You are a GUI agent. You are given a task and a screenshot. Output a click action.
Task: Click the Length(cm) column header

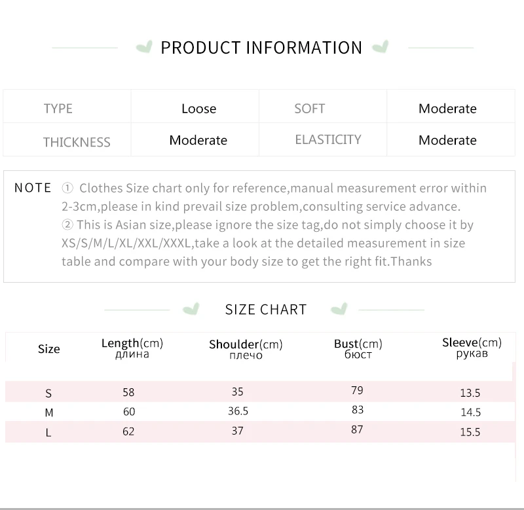coord(132,348)
